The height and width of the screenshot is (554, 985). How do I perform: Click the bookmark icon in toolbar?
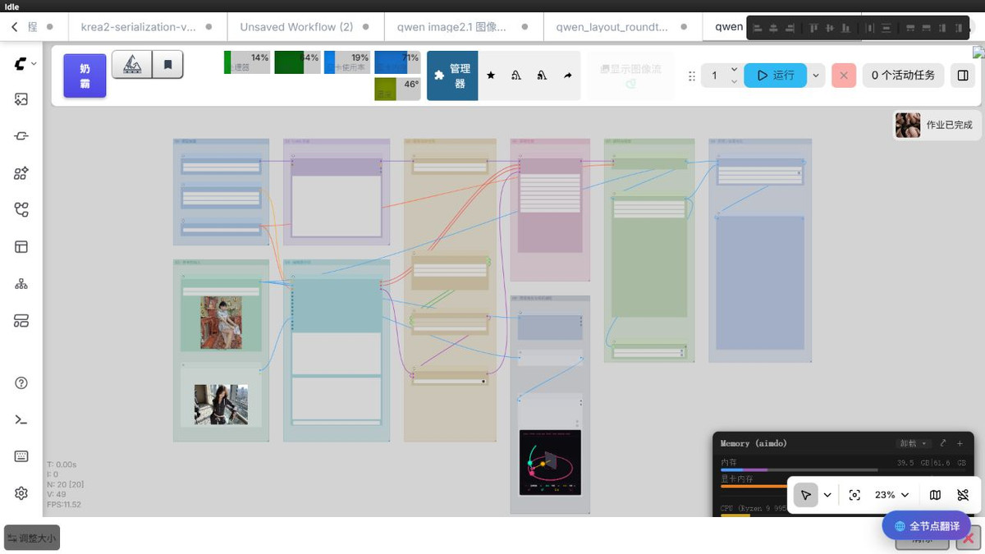click(x=167, y=64)
